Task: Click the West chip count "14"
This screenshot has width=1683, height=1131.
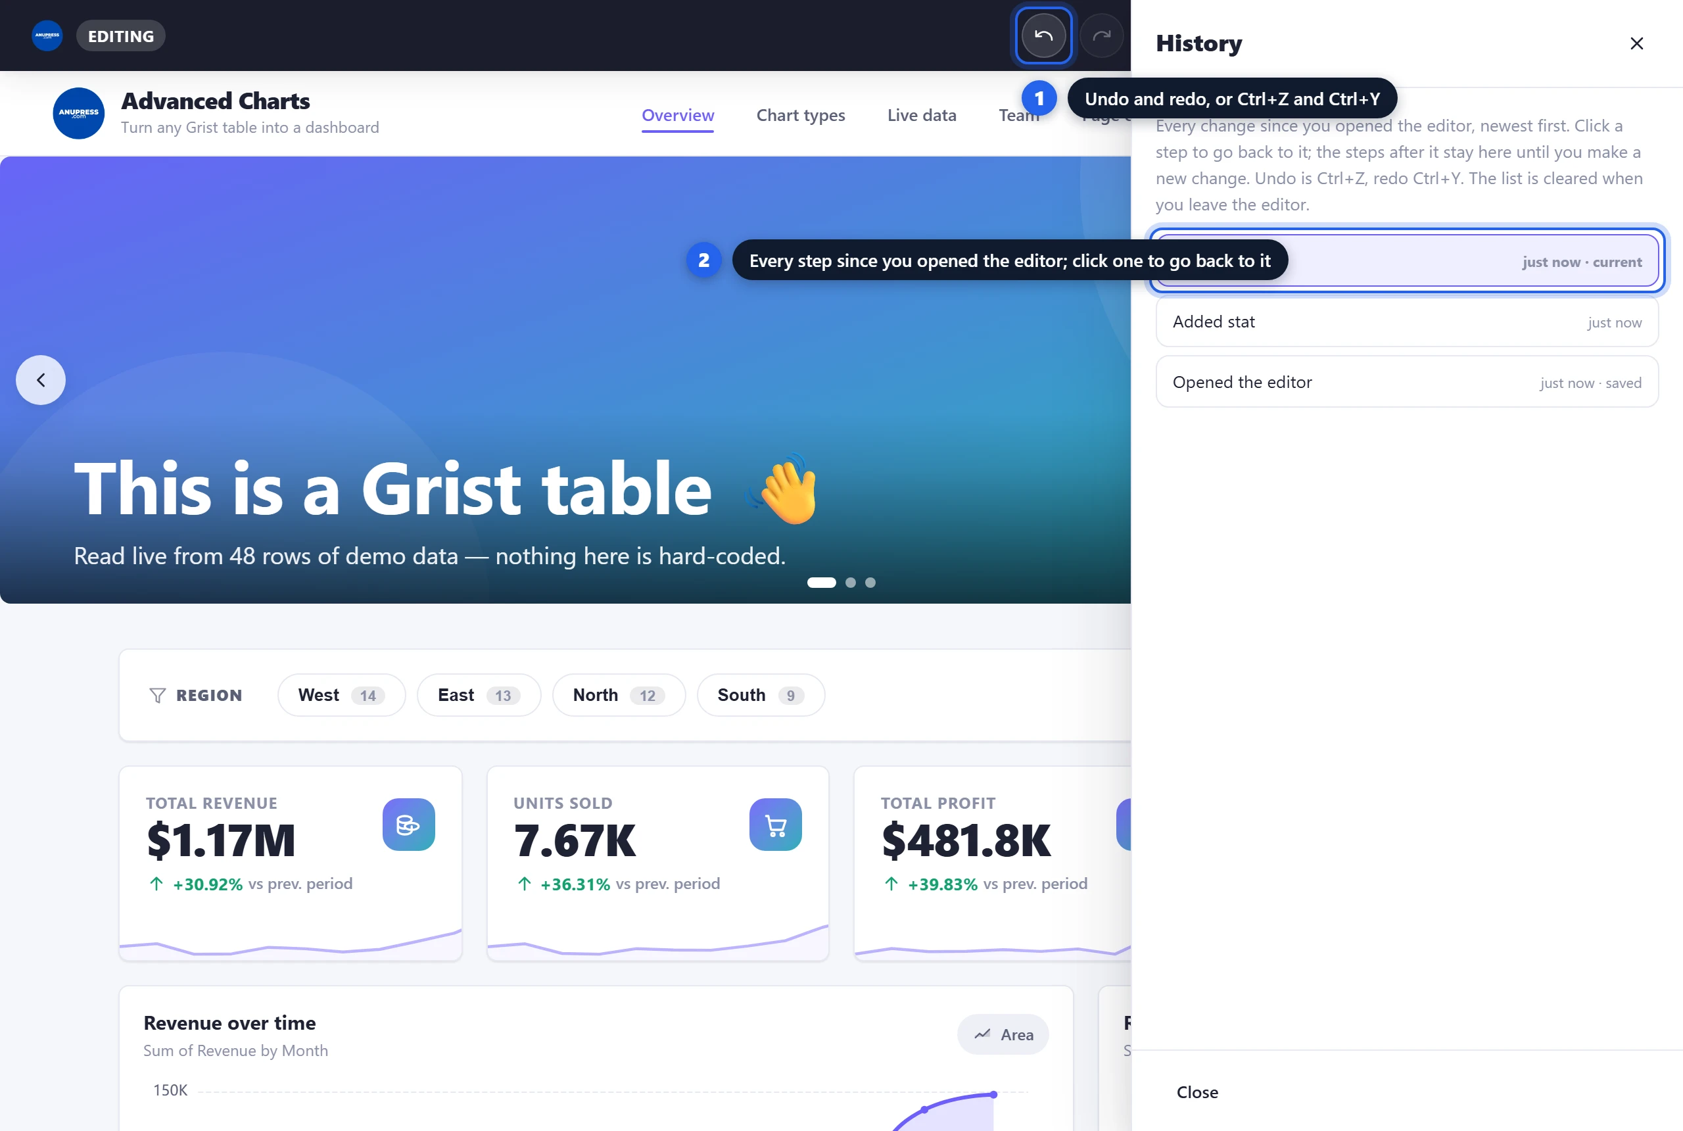Action: tap(367, 696)
